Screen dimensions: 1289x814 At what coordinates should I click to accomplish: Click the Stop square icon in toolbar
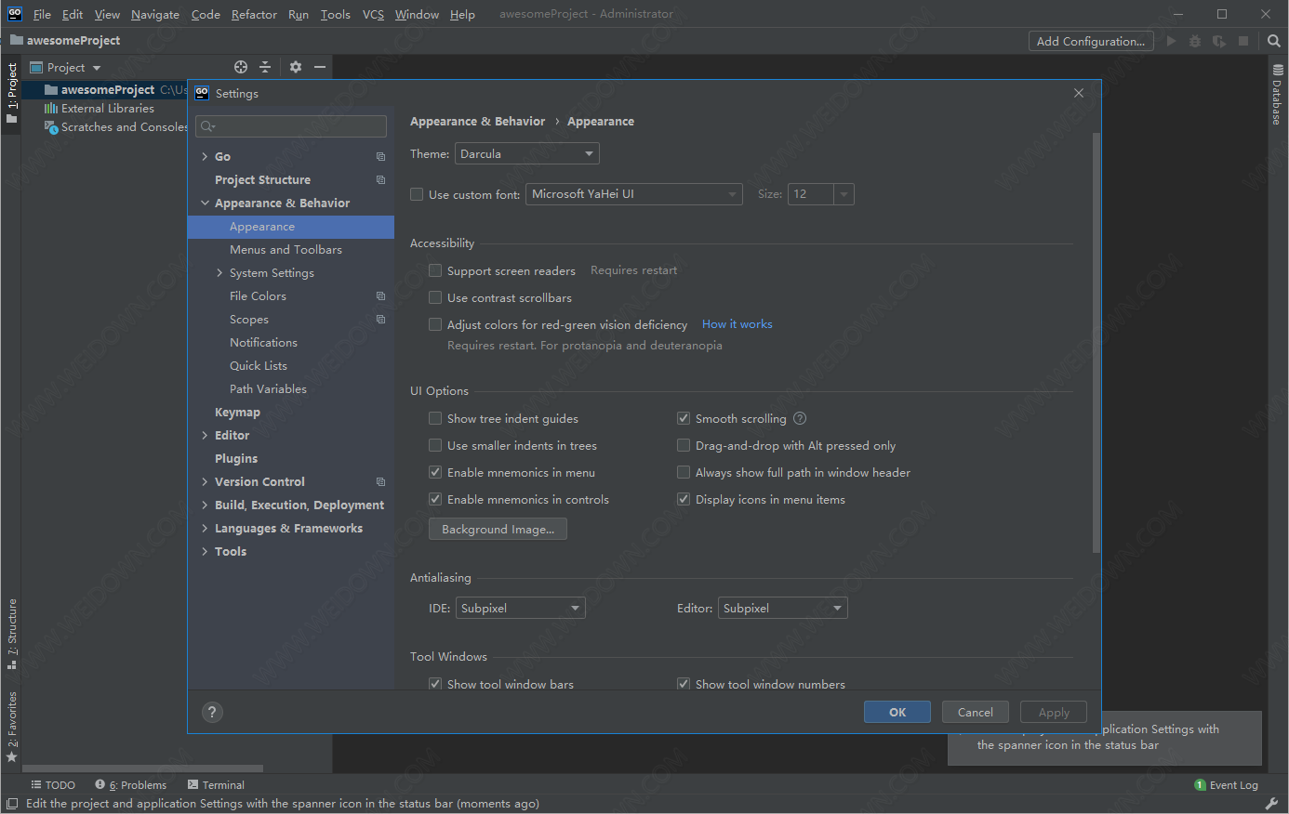(1243, 41)
